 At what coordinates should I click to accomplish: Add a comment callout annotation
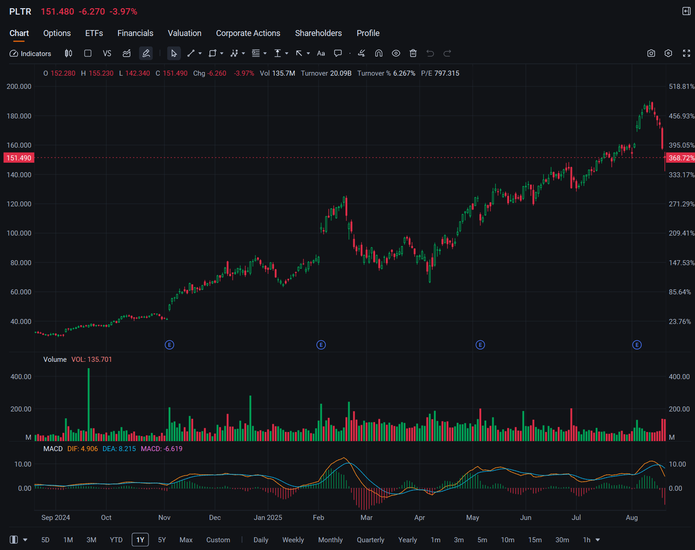(338, 53)
